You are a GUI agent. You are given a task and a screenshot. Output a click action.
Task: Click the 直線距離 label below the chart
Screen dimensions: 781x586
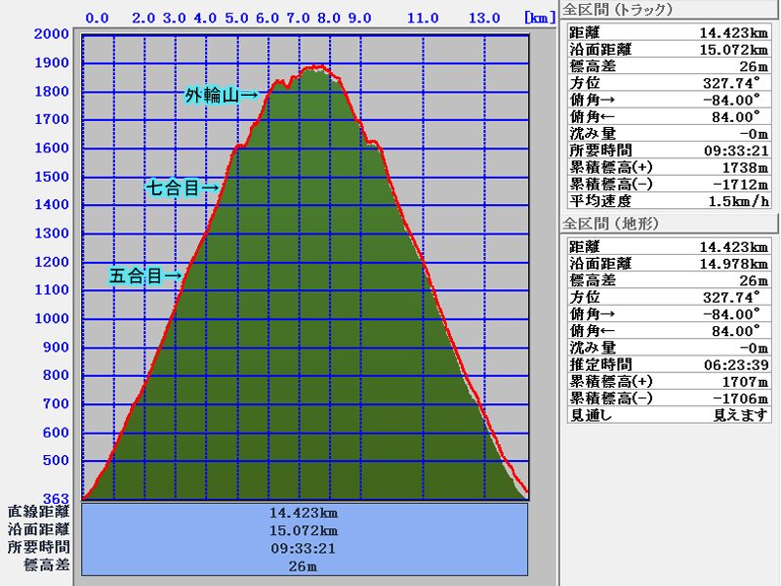pyautogui.click(x=39, y=512)
